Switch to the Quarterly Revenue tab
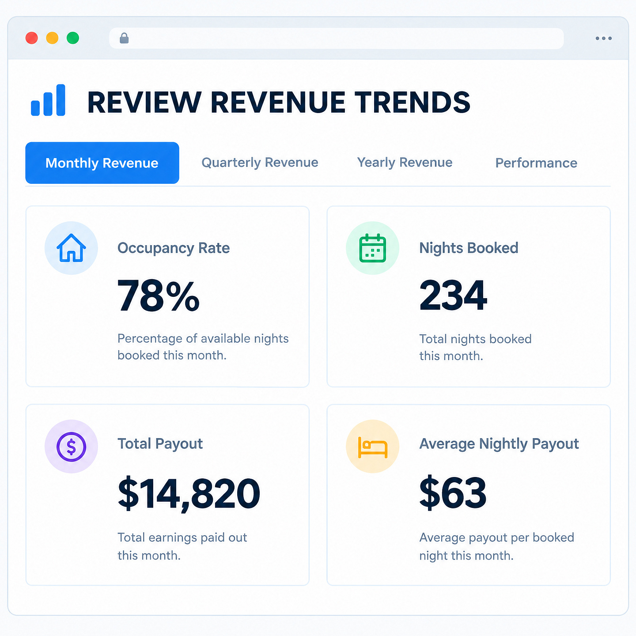636x636 pixels. coord(260,163)
